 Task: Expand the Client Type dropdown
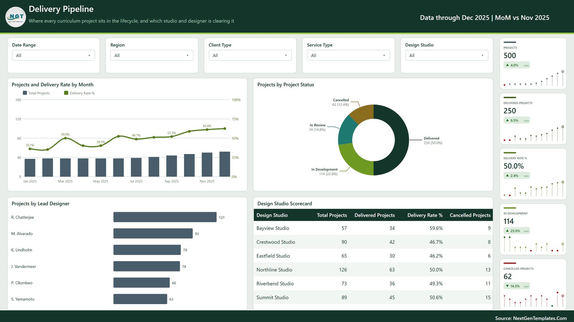click(x=250, y=55)
